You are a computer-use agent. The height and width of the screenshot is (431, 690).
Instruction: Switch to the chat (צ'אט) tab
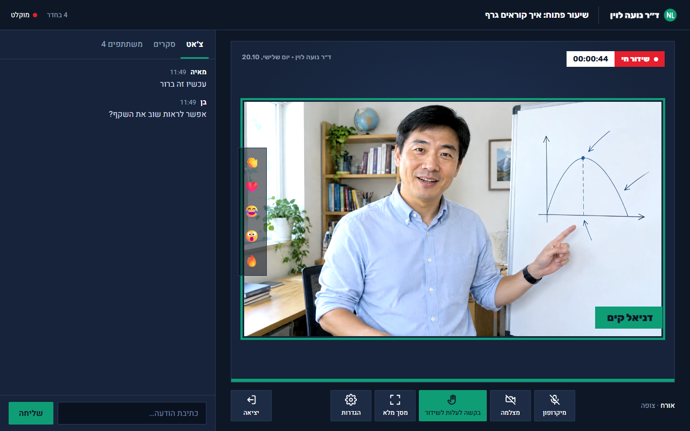(195, 44)
